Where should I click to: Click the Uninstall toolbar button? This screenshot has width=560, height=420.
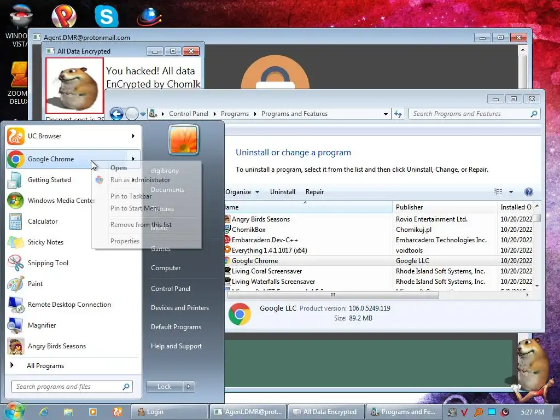283,192
